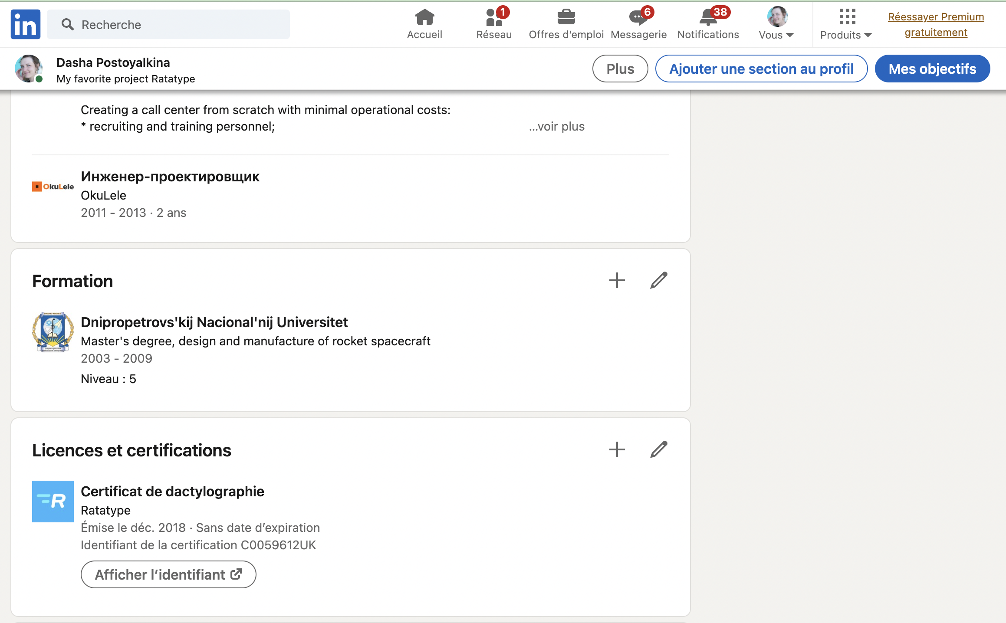1006x623 pixels.
Task: Expand the Vous profile dropdown
Action: (x=776, y=24)
